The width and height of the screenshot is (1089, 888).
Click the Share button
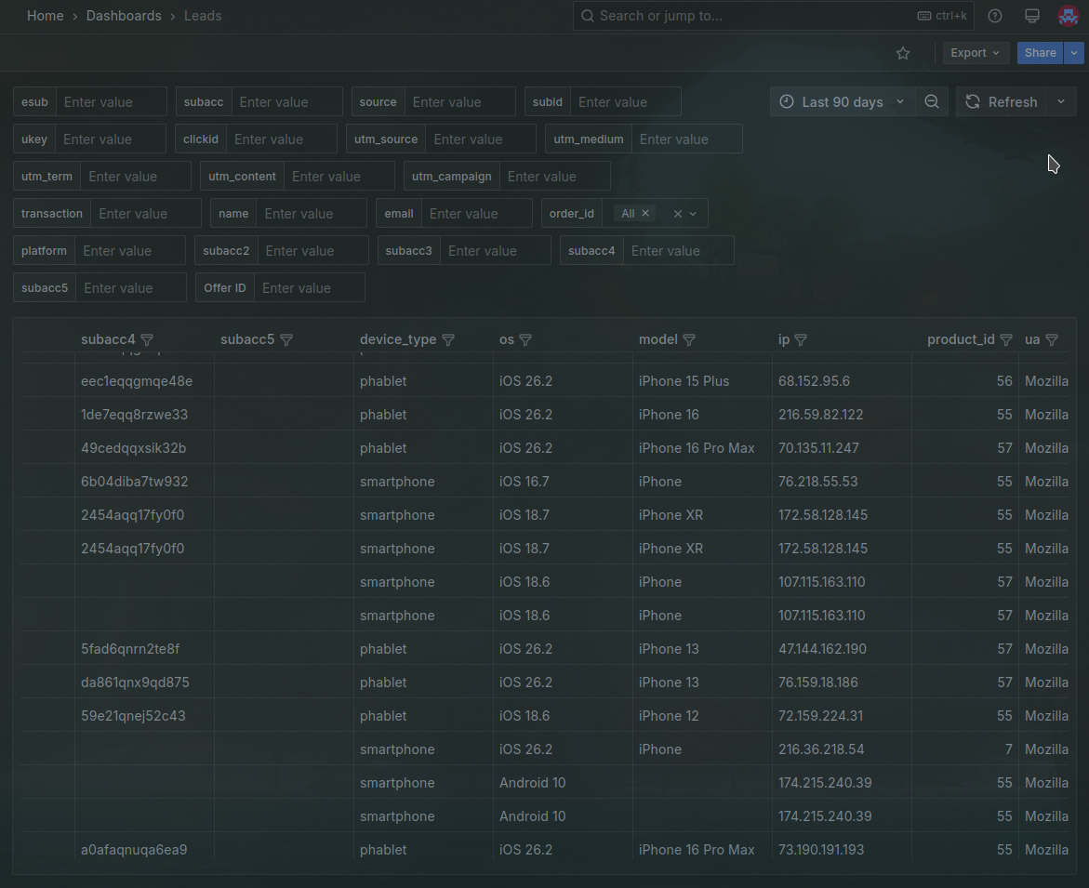pos(1040,53)
